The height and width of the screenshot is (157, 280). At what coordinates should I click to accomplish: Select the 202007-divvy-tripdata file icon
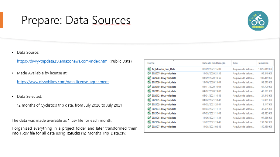coord(149,73)
